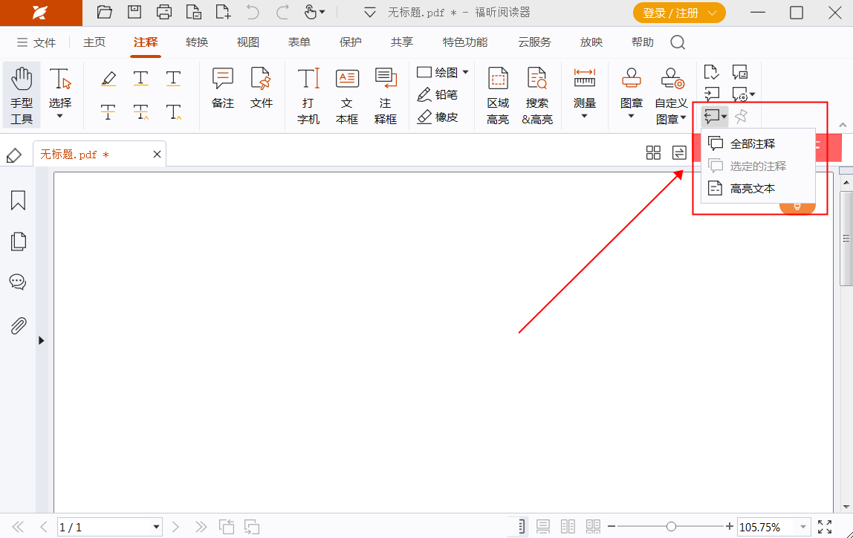Select the Hand tool (手型工具)
Screen dimensions: 853x538
tap(22, 94)
